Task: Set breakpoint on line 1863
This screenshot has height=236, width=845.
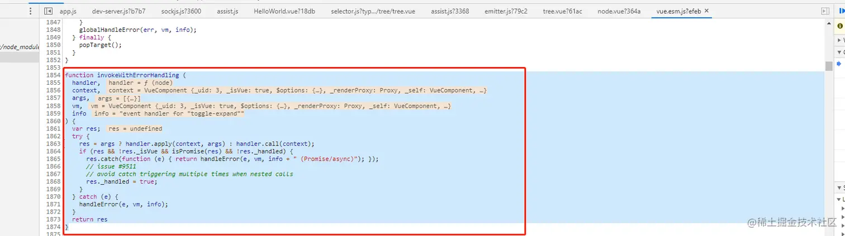Action: coord(54,143)
